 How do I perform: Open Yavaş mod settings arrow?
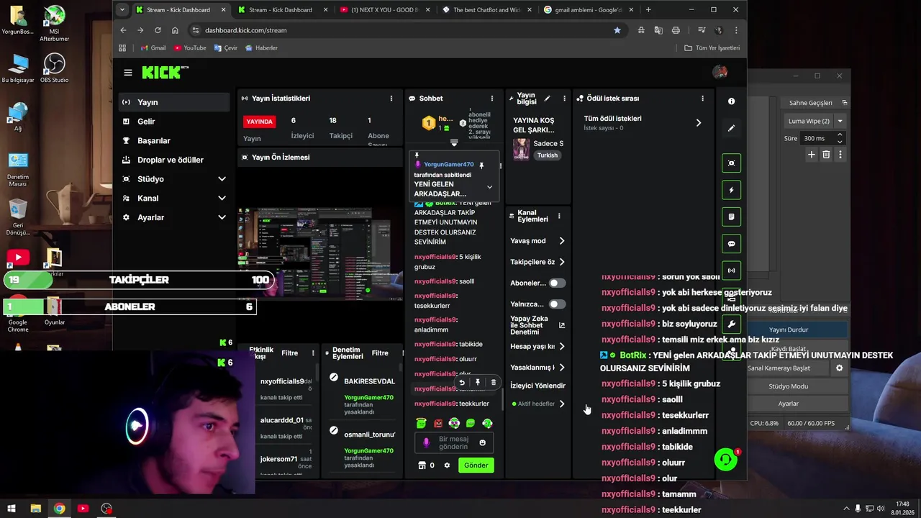tap(561, 241)
